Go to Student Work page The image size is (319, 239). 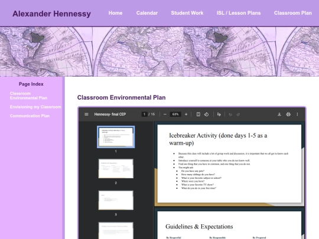point(187,13)
